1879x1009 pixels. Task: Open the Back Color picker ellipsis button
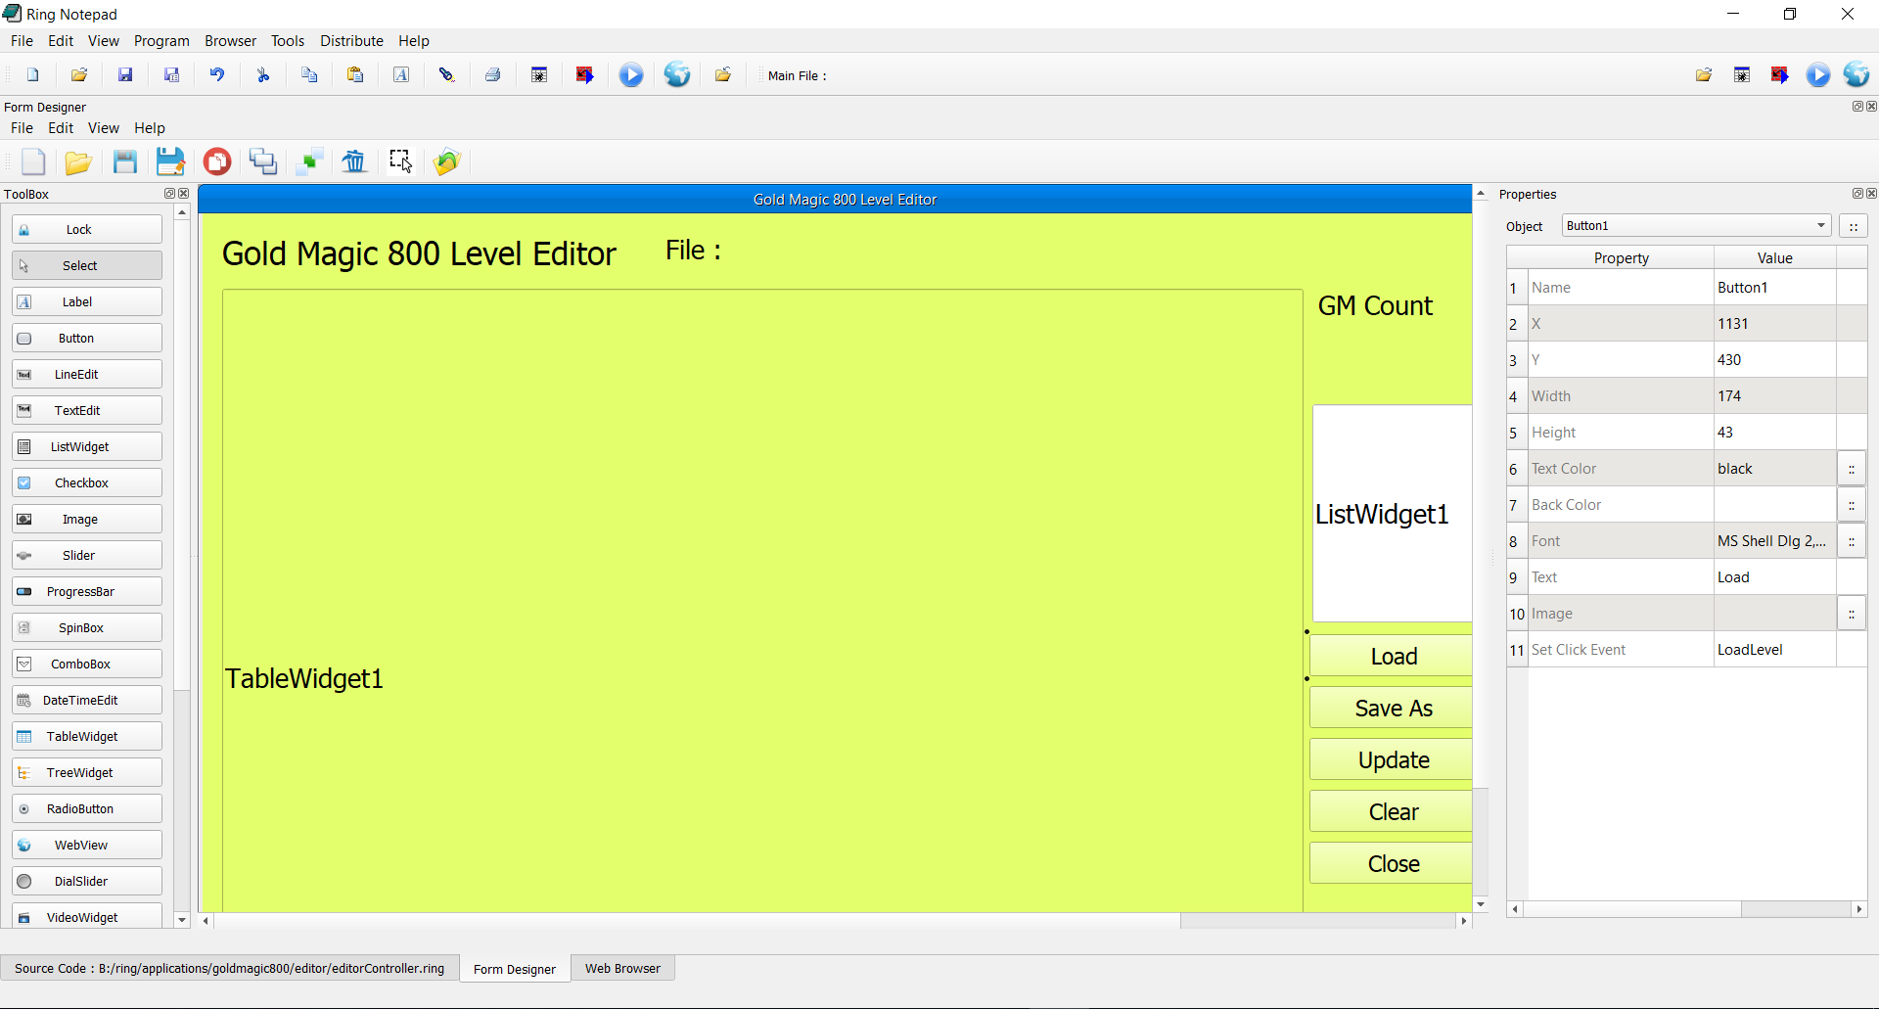pyautogui.click(x=1852, y=505)
